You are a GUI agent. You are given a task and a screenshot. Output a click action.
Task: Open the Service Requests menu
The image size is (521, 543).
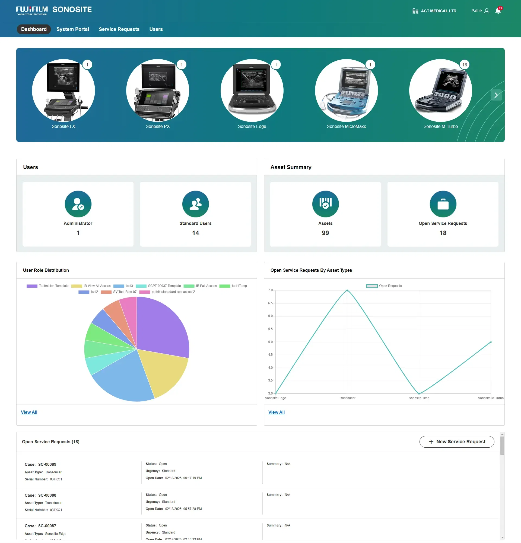[x=119, y=29]
